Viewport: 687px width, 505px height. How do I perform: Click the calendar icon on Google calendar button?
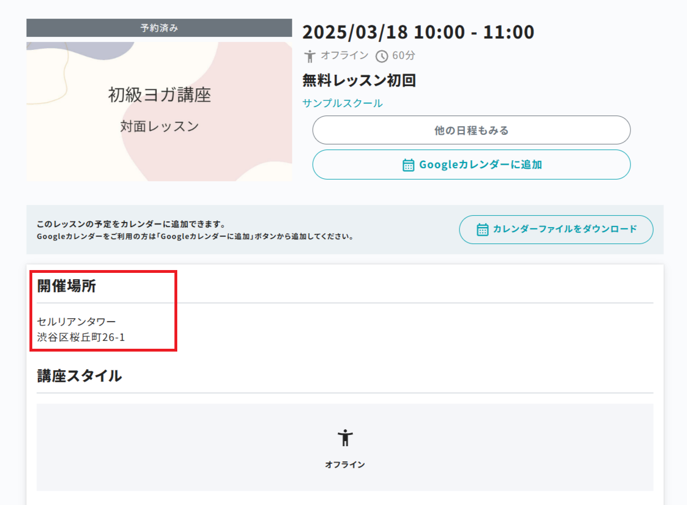[408, 165]
